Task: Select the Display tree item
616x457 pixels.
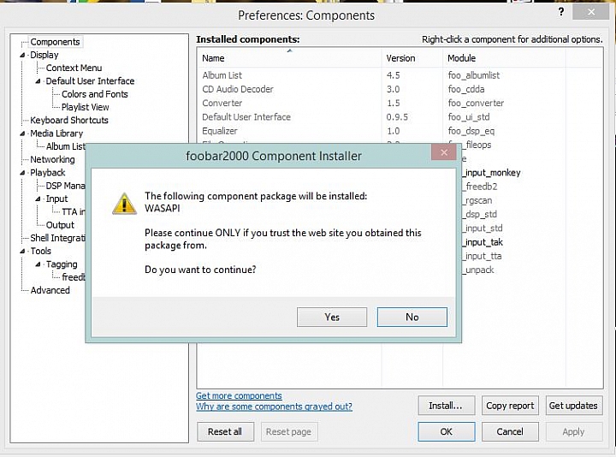Action: pyautogui.click(x=44, y=55)
